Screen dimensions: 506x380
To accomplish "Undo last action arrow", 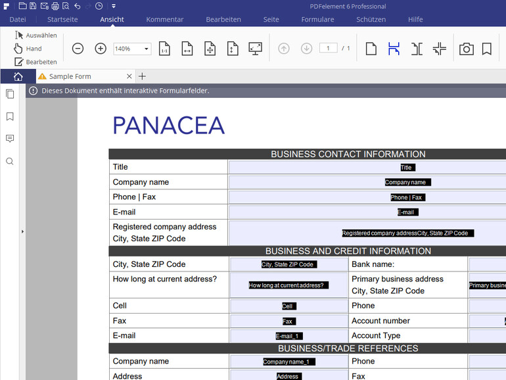I will tap(78, 6).
